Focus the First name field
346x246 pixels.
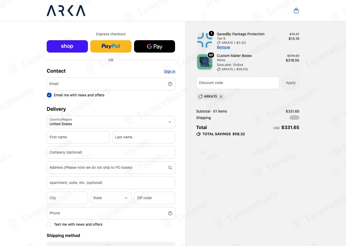tap(78, 137)
